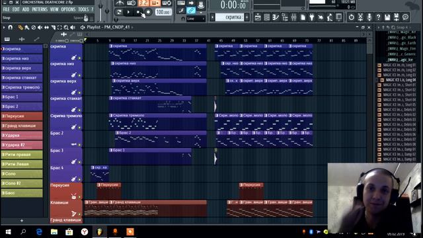Select Басс pattern in picker list
This screenshot has height=238, width=423.
click(x=22, y=193)
